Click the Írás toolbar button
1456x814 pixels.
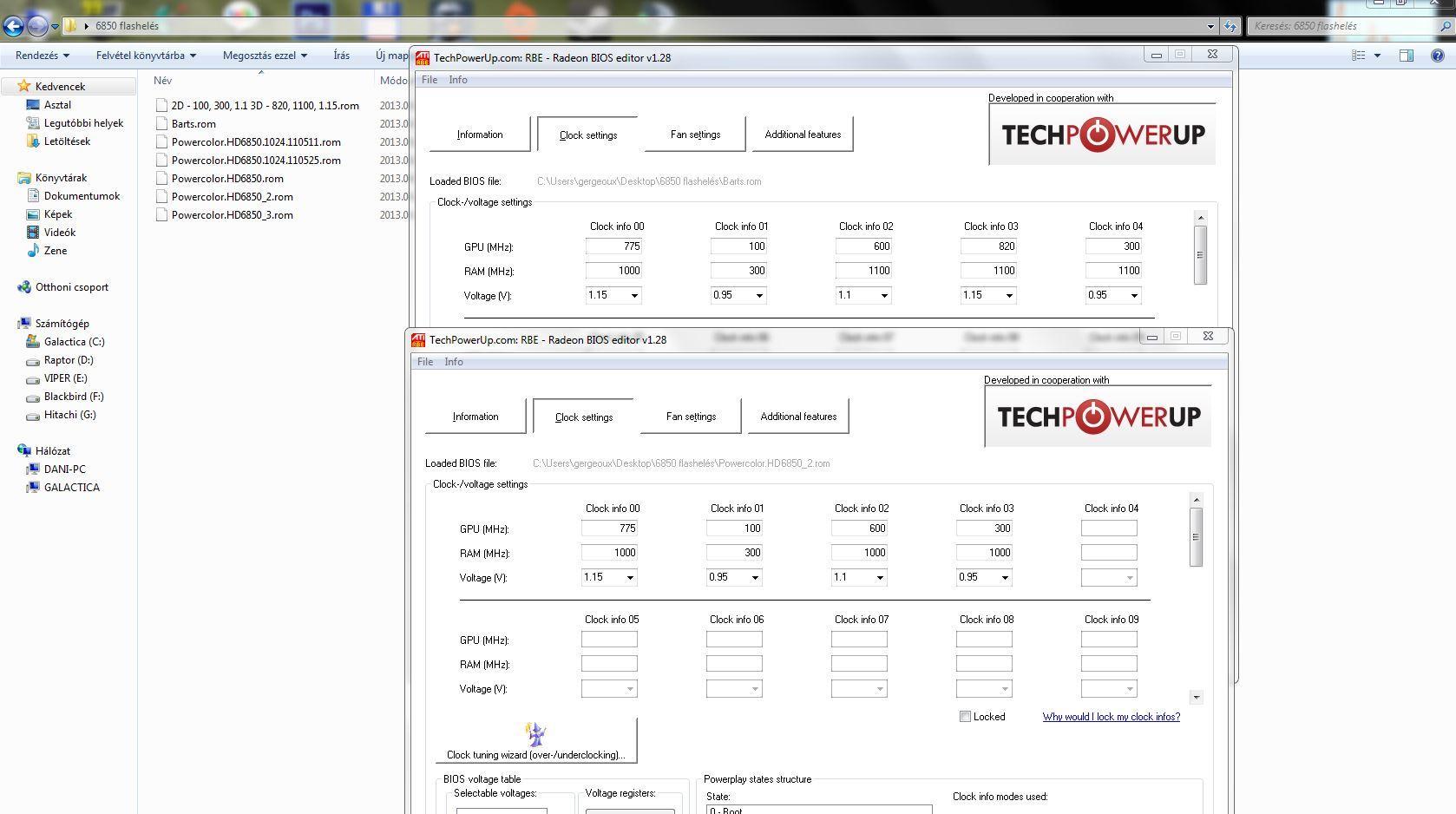point(342,56)
